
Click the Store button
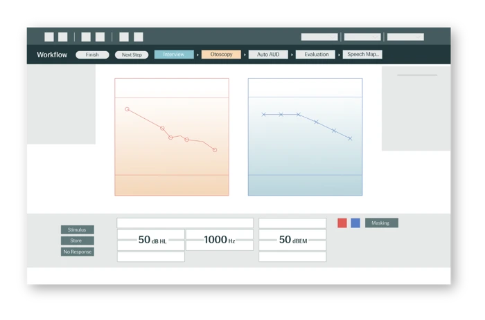[x=77, y=241]
